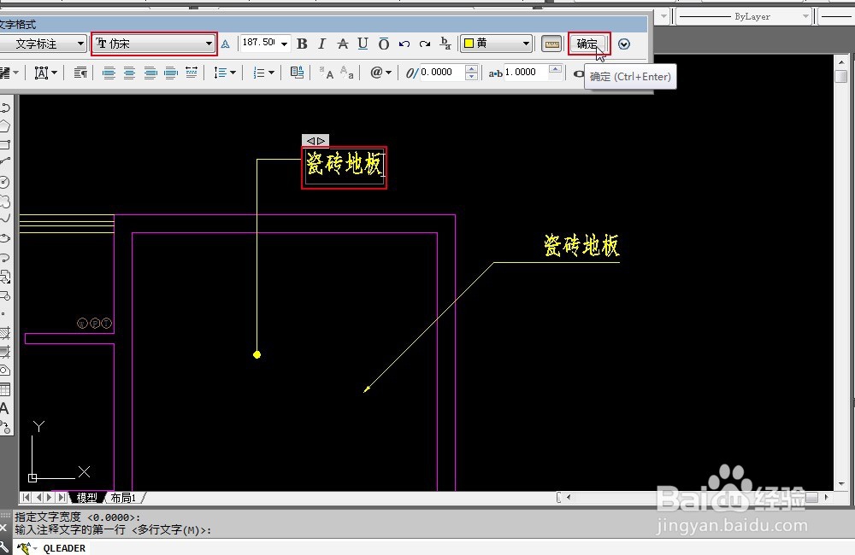The image size is (855, 555).
Task: Close the command line panel
Action: pos(3,527)
